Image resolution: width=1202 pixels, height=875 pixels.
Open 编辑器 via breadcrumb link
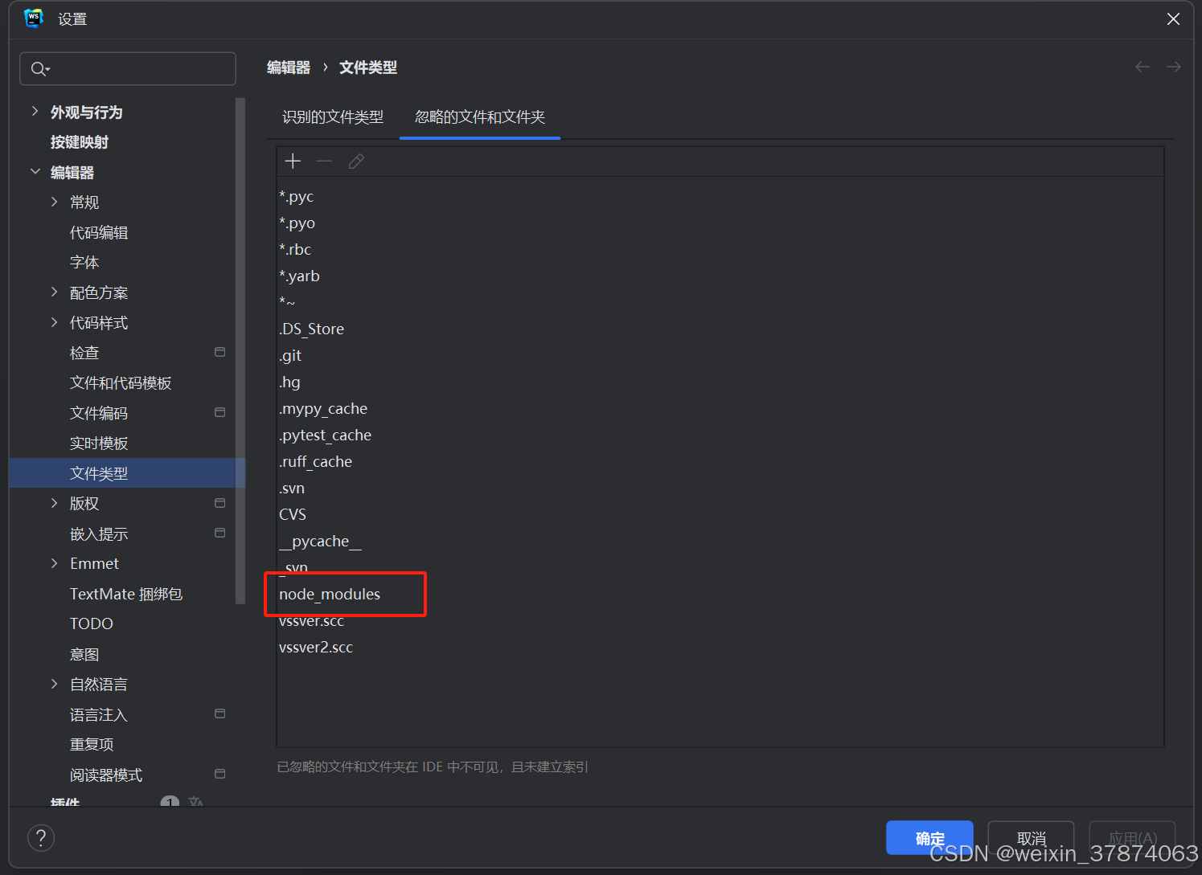point(288,67)
